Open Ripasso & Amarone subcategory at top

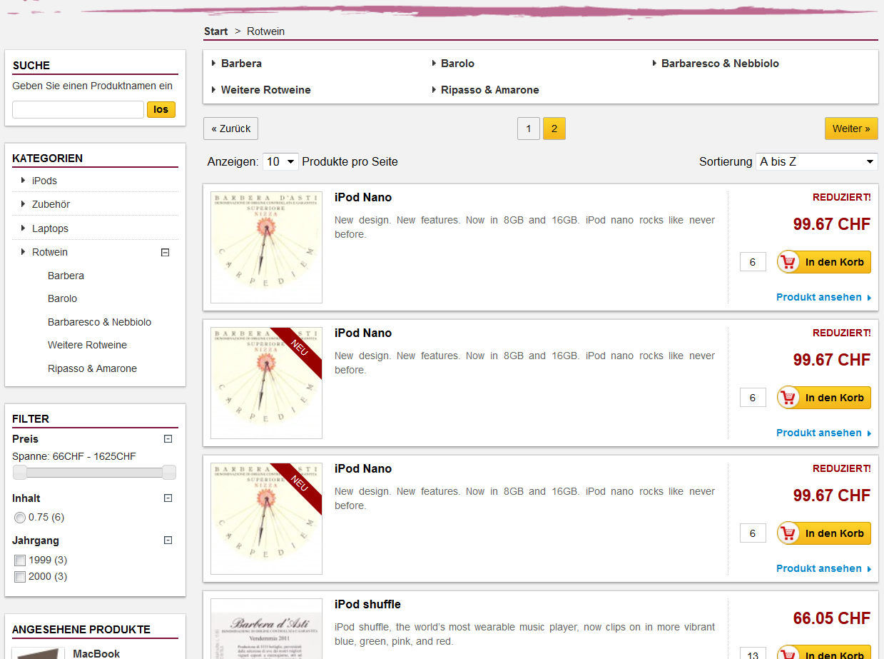(489, 90)
